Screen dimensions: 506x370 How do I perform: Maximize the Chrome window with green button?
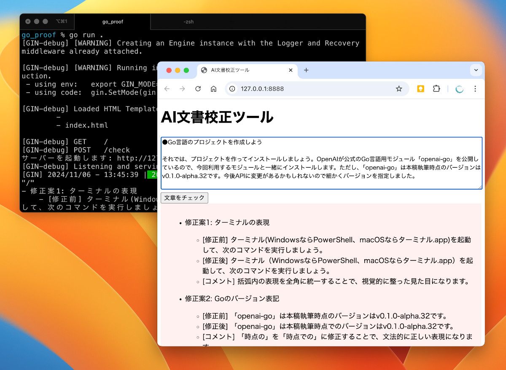tap(186, 70)
